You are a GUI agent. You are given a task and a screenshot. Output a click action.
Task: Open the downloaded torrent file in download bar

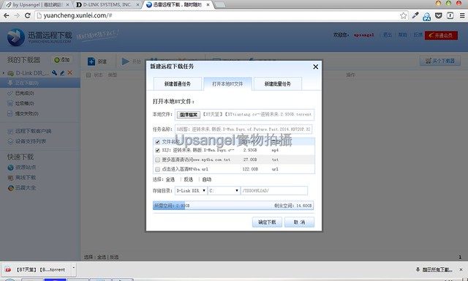click(x=37, y=269)
